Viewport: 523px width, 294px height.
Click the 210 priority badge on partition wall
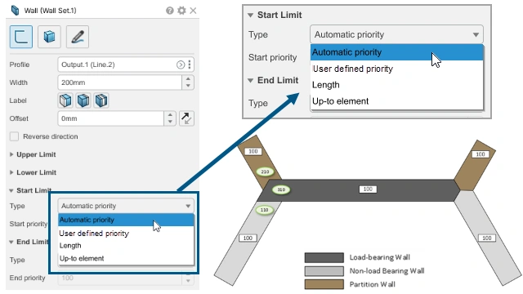coord(265,171)
